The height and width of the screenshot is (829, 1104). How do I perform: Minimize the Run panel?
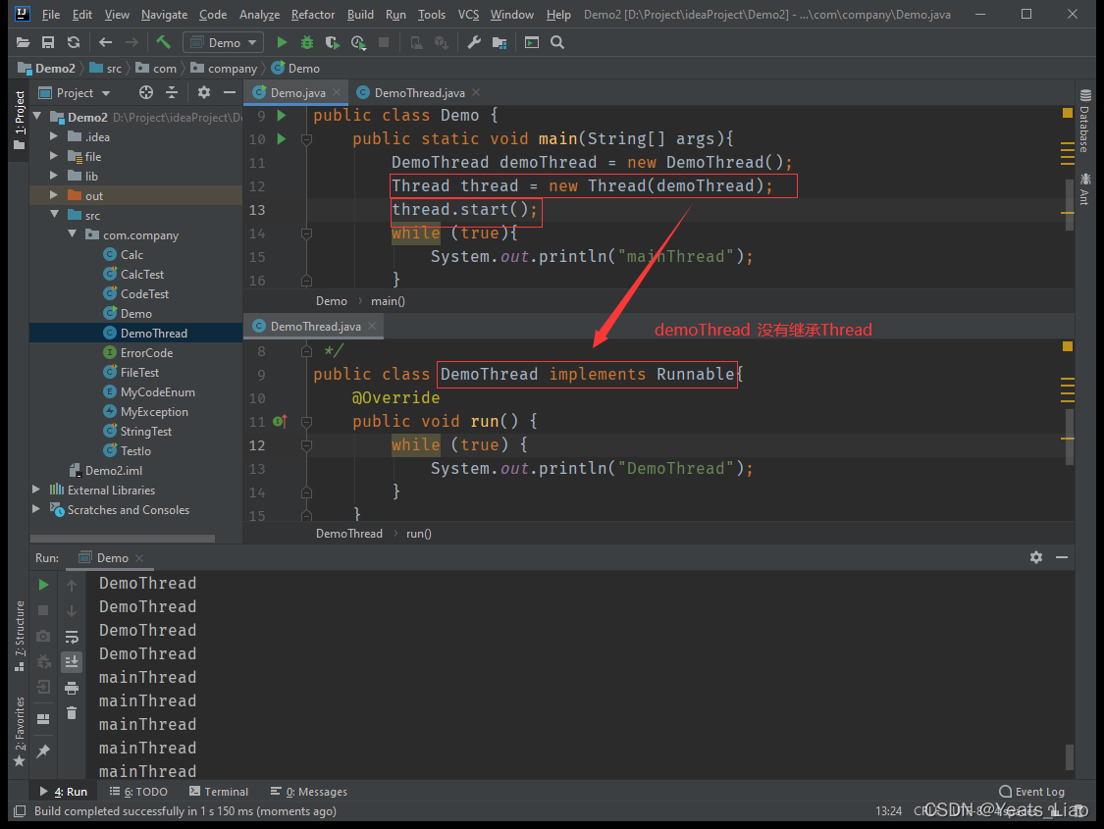click(x=1062, y=557)
